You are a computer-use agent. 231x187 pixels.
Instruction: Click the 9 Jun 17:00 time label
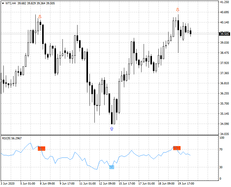67,184
